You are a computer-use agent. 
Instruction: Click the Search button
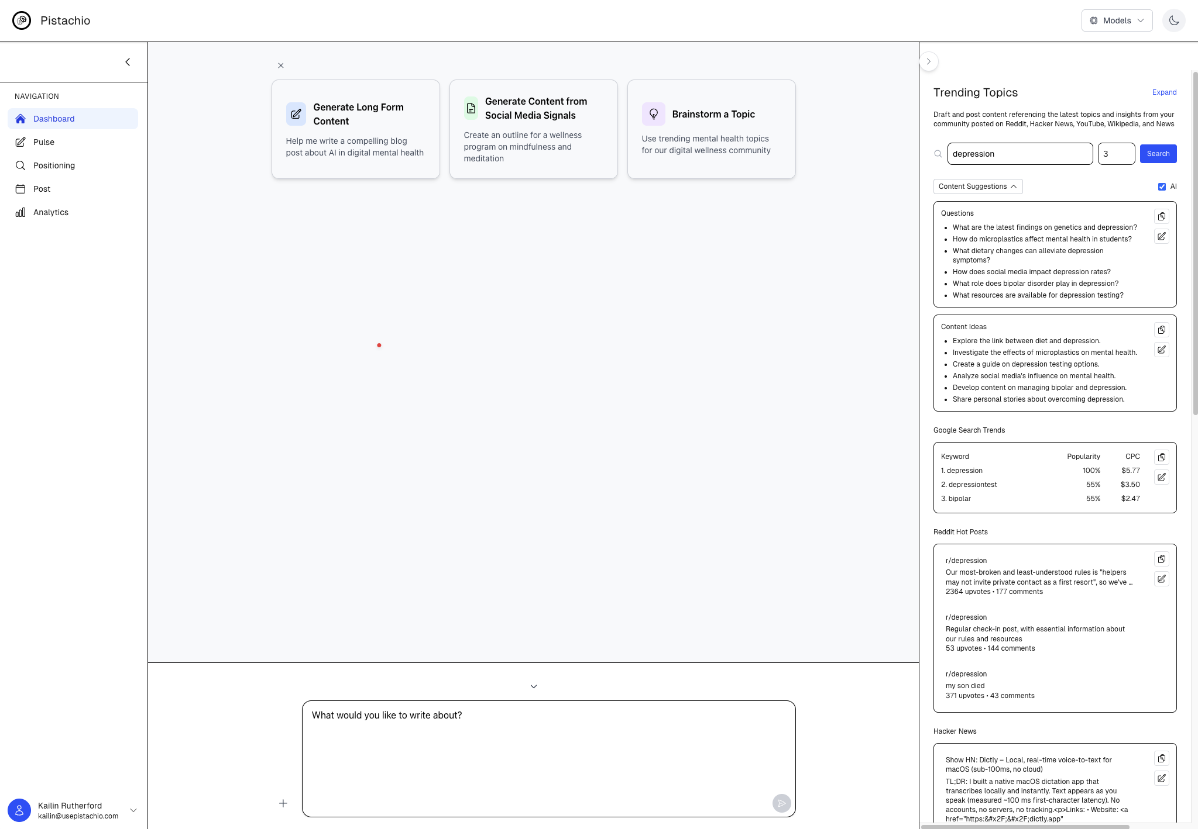[x=1158, y=153]
